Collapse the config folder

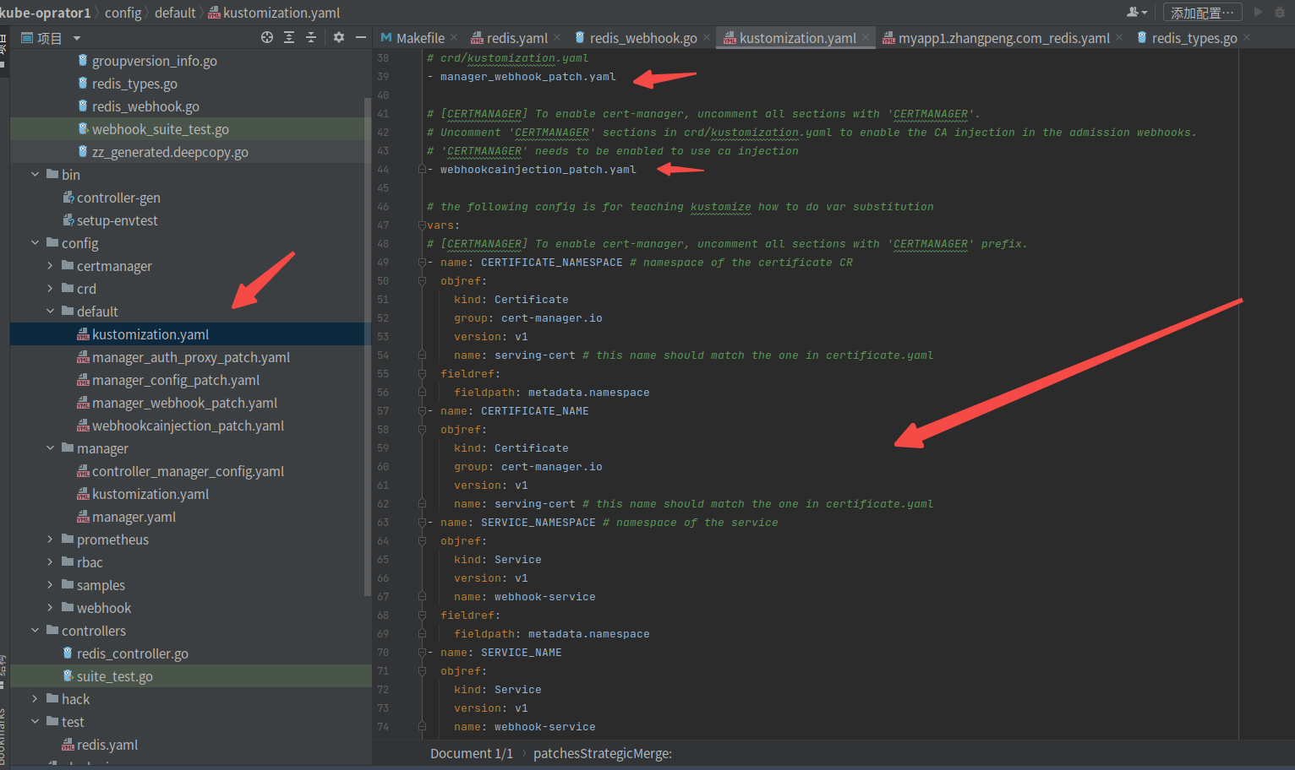pos(35,242)
